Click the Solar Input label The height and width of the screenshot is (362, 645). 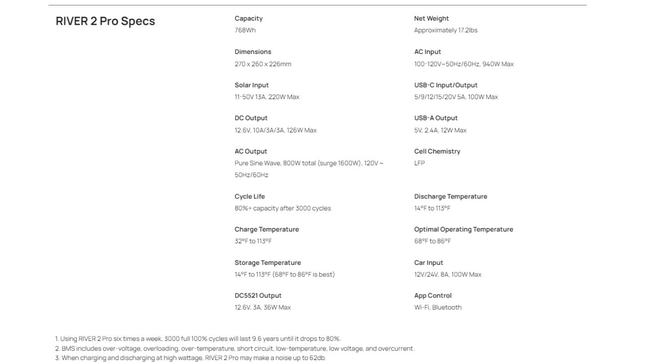(x=251, y=85)
